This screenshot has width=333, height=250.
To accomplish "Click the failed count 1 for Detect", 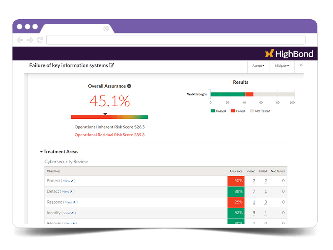I will click(266, 192).
